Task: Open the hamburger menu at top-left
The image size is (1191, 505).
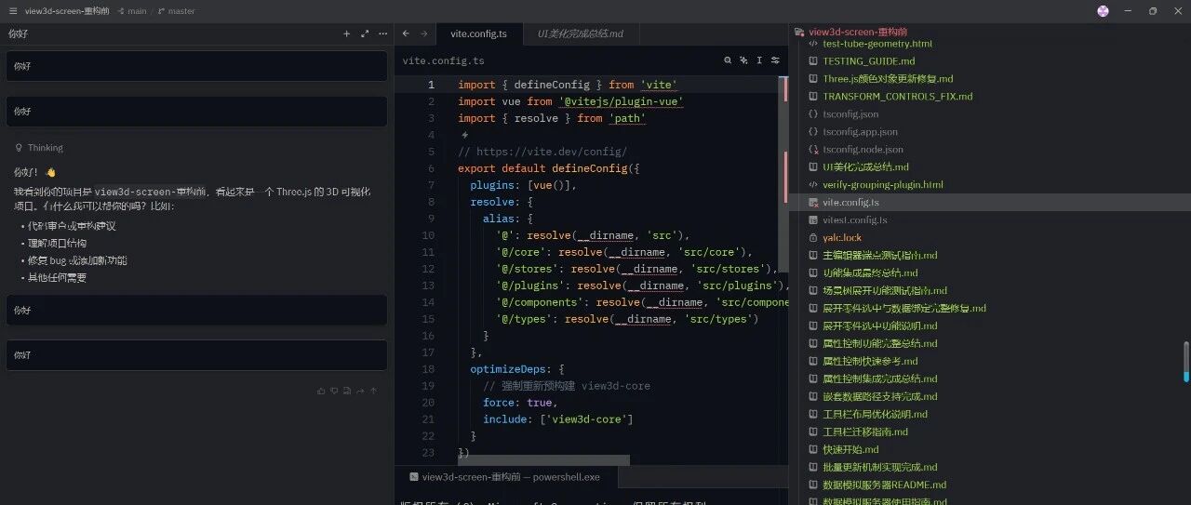Action: (x=12, y=11)
